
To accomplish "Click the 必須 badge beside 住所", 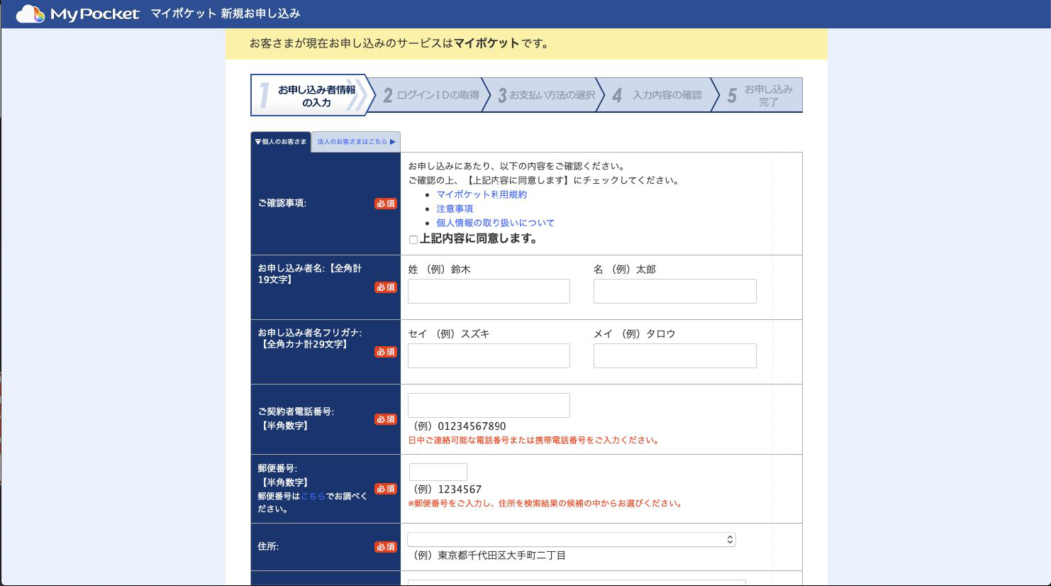I will [x=386, y=547].
